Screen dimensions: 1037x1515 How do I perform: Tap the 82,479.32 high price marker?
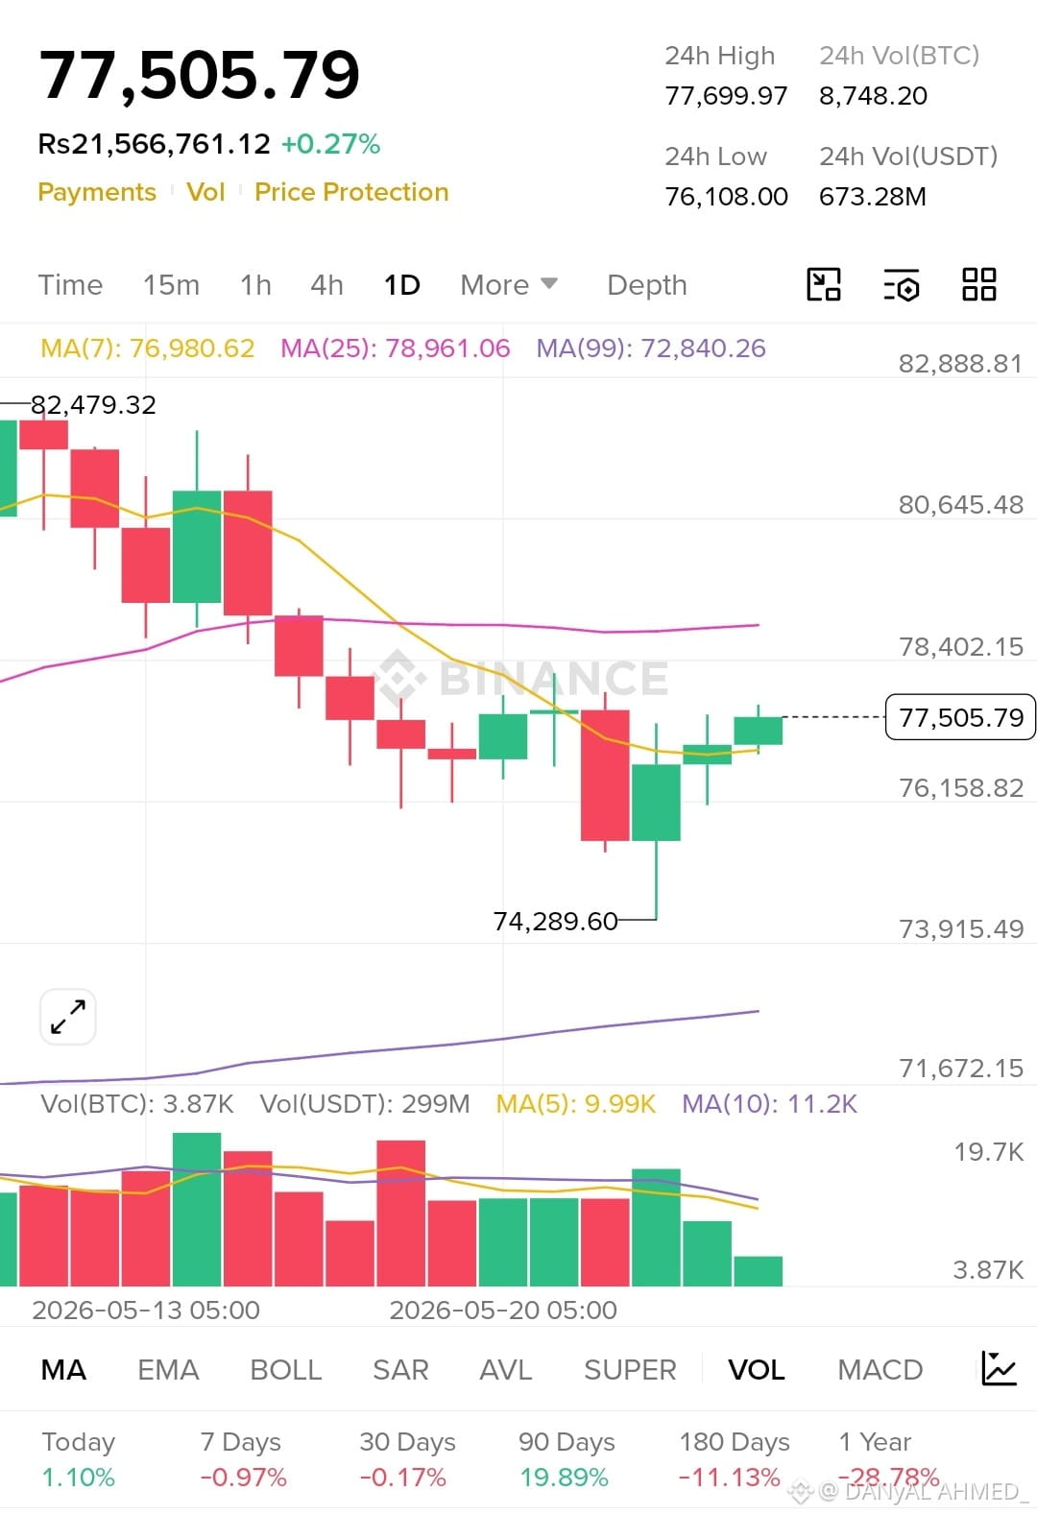click(93, 405)
